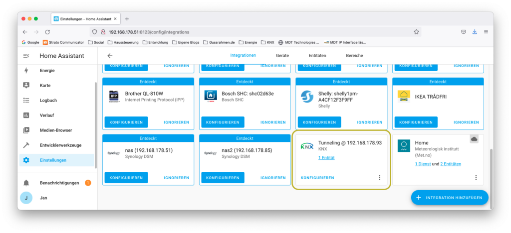Open Entwicklerwerkzeuge hammer icon
This screenshot has width=511, height=233.
click(26, 145)
